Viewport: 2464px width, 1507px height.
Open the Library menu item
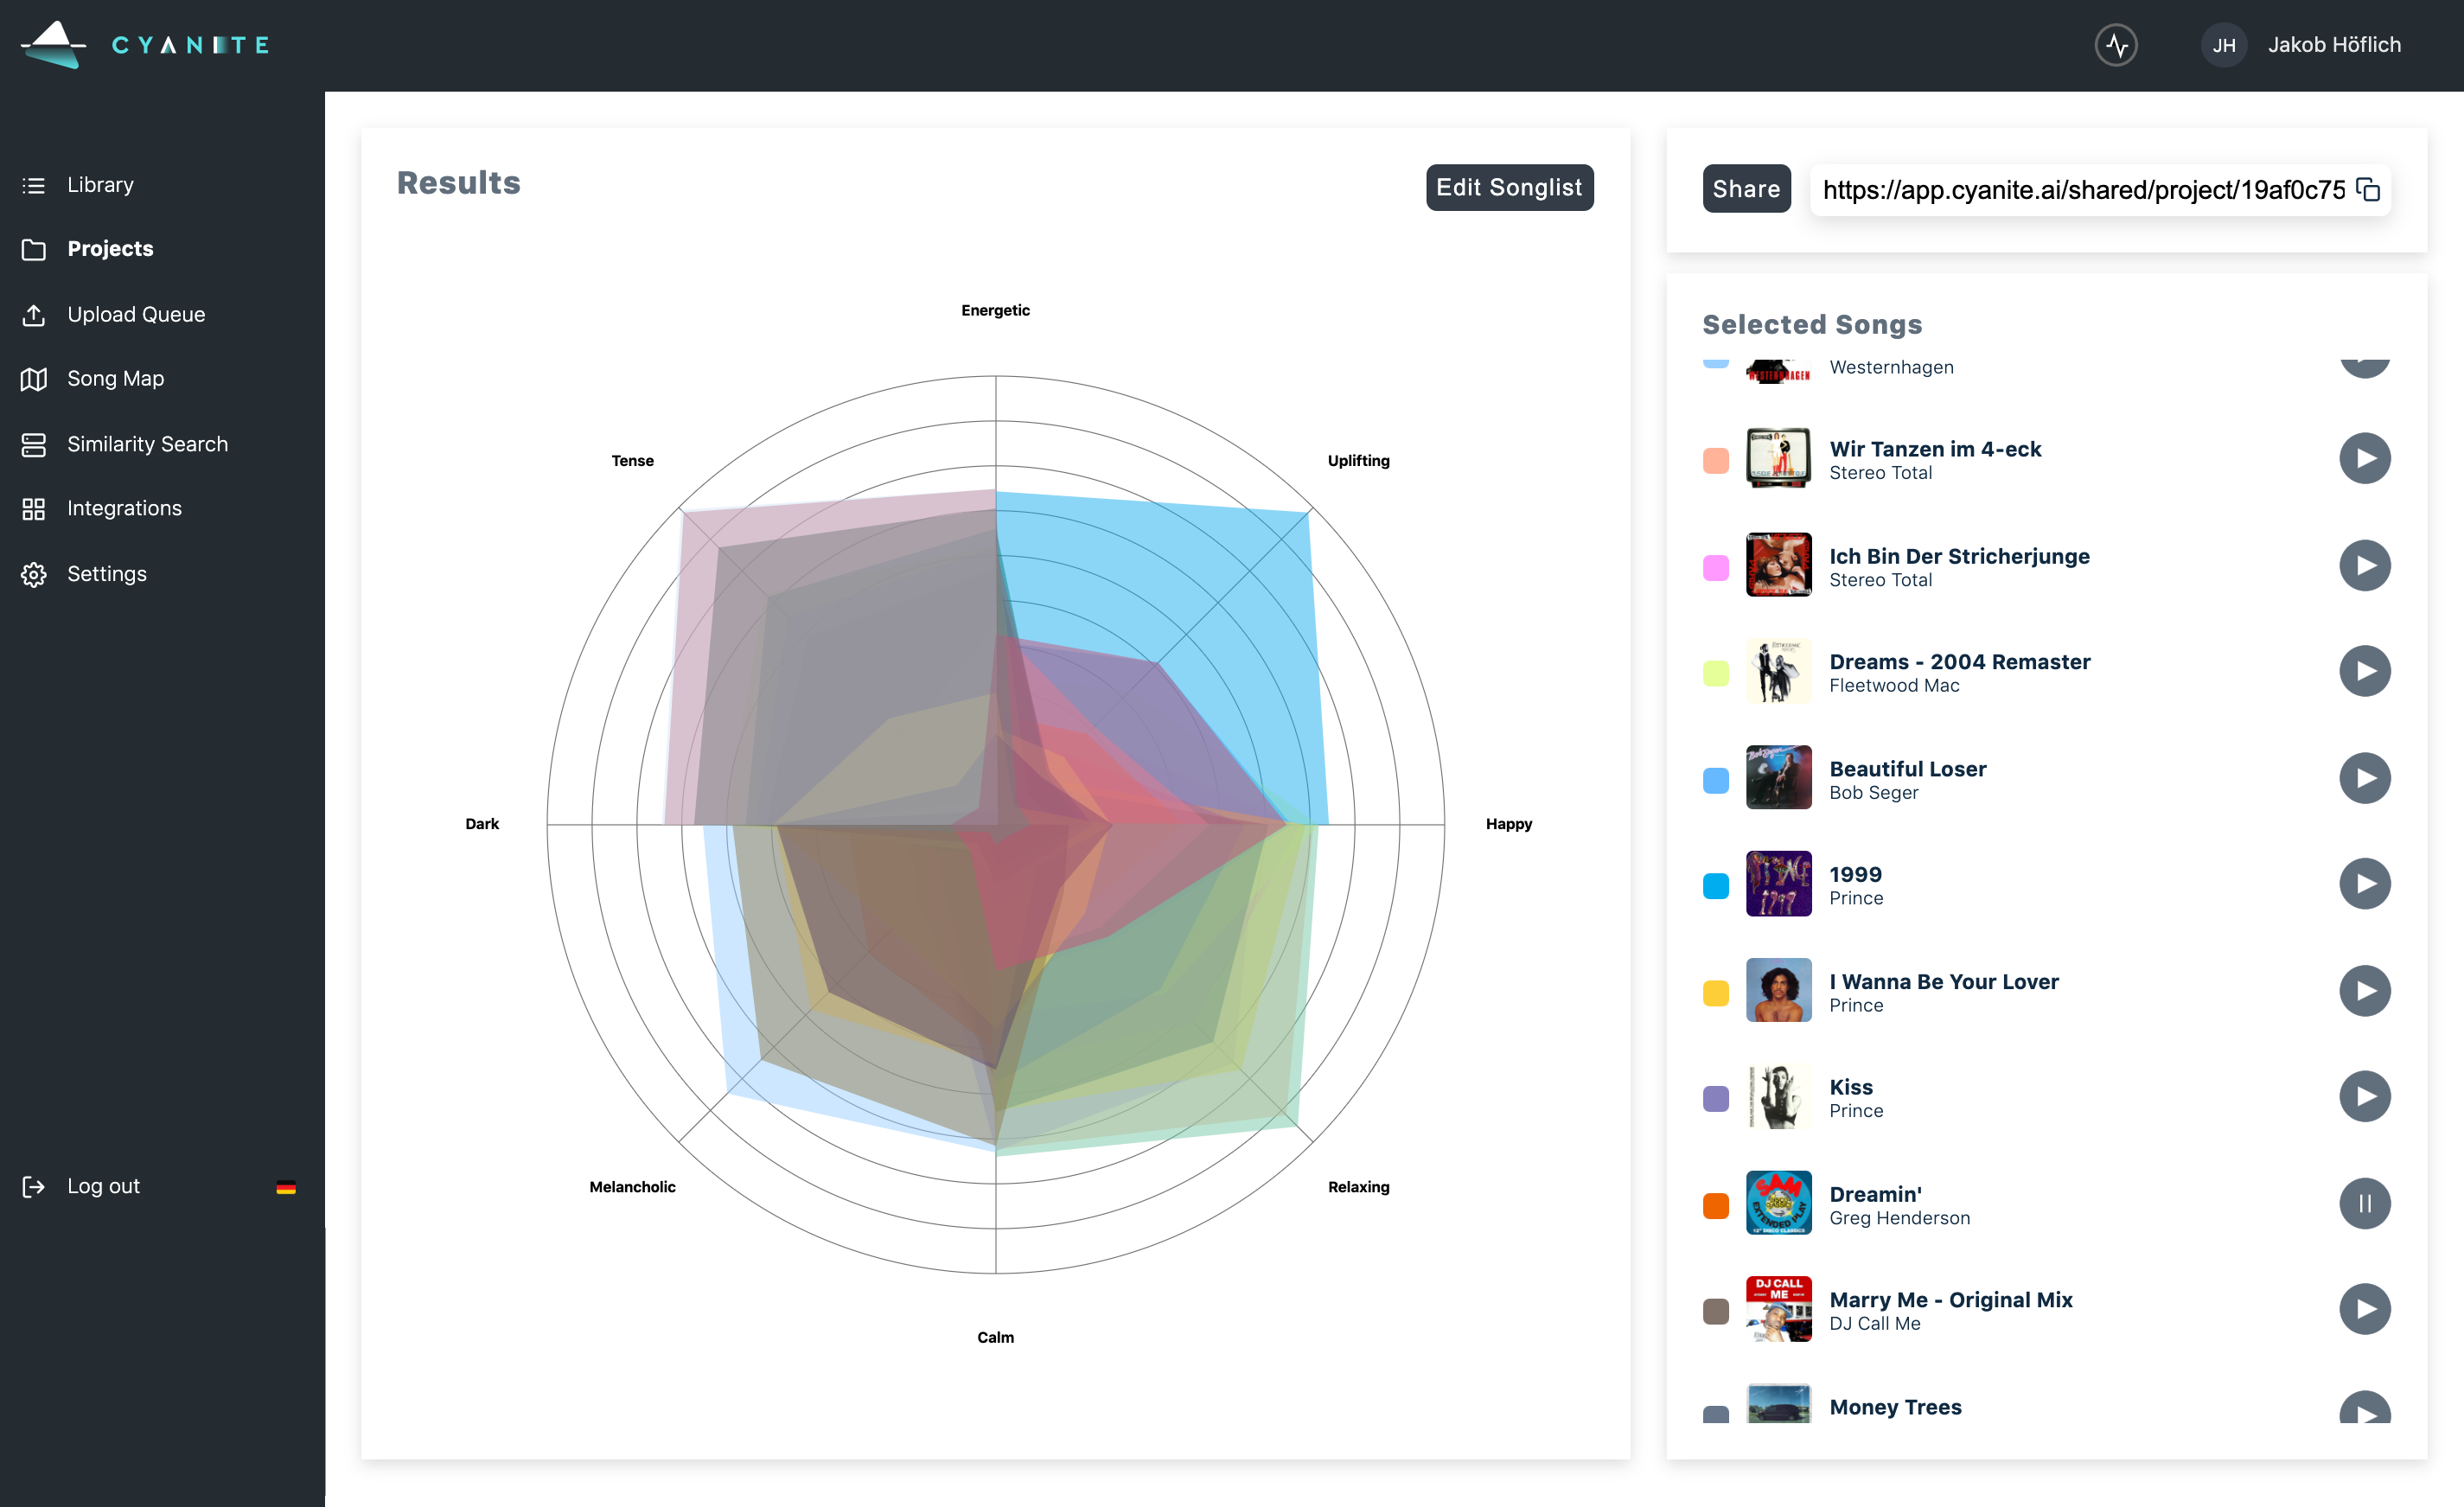100,185
